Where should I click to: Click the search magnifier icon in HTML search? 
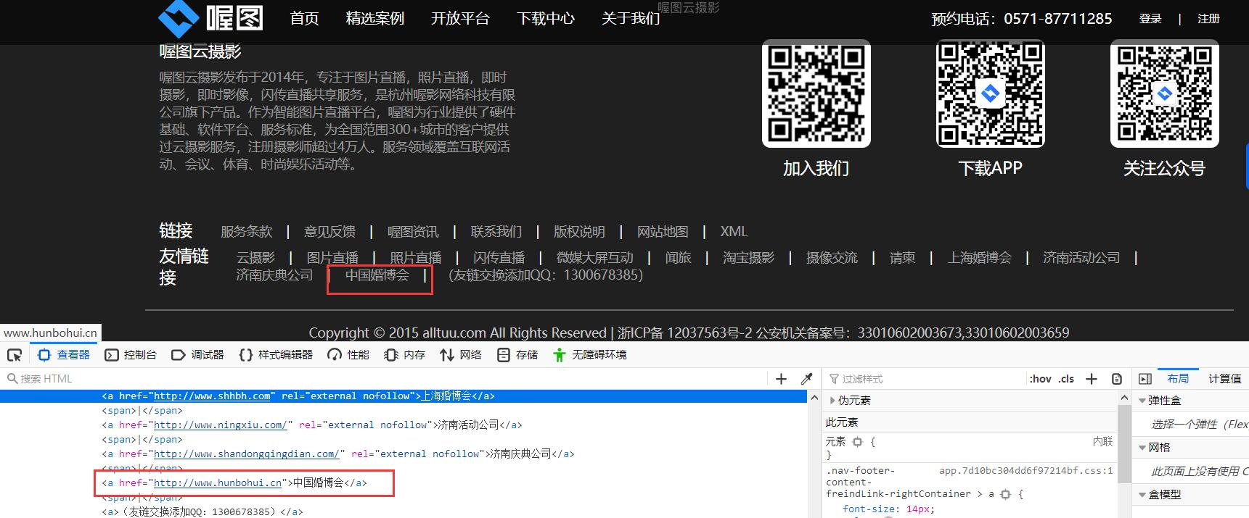coord(12,379)
